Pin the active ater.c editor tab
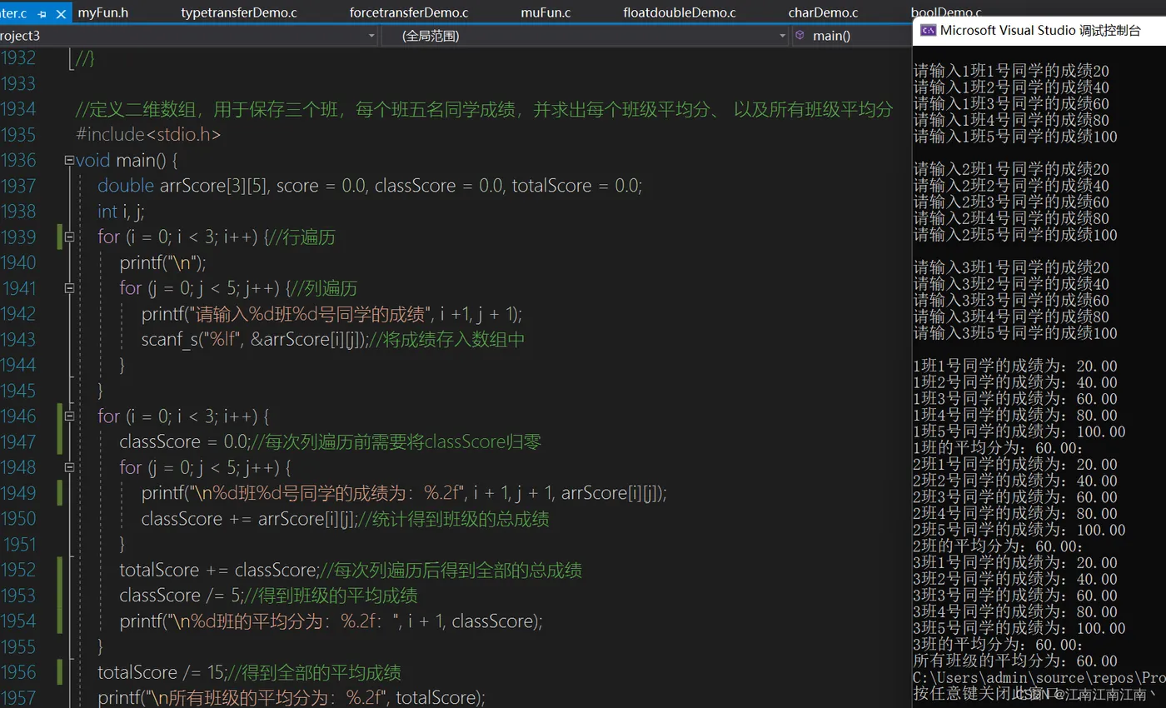 point(42,12)
